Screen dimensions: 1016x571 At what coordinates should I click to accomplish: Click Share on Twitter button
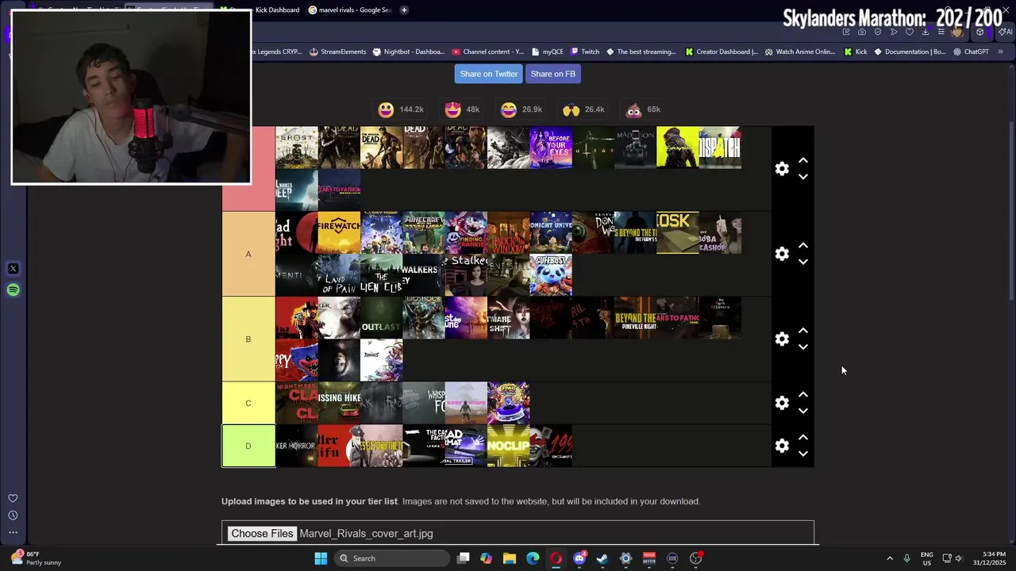tap(489, 74)
